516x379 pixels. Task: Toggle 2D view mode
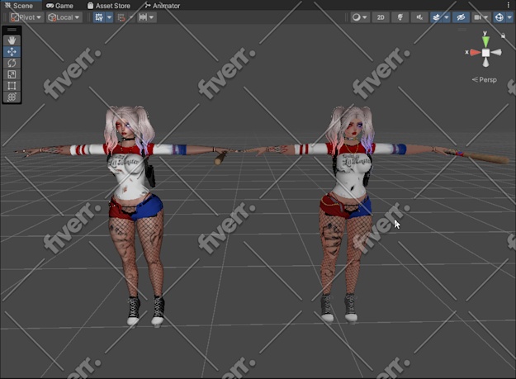pyautogui.click(x=381, y=17)
